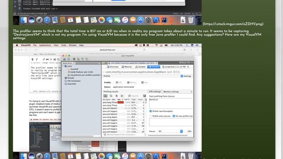Click the run garbage collection icon

pos(117,96)
